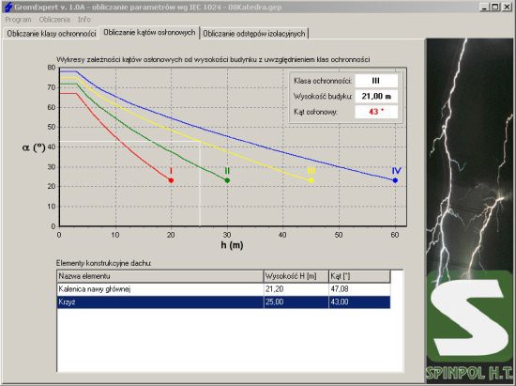The height and width of the screenshot is (386, 516).
Task: Click the Wysokość H [m] column header
Action: (296, 276)
